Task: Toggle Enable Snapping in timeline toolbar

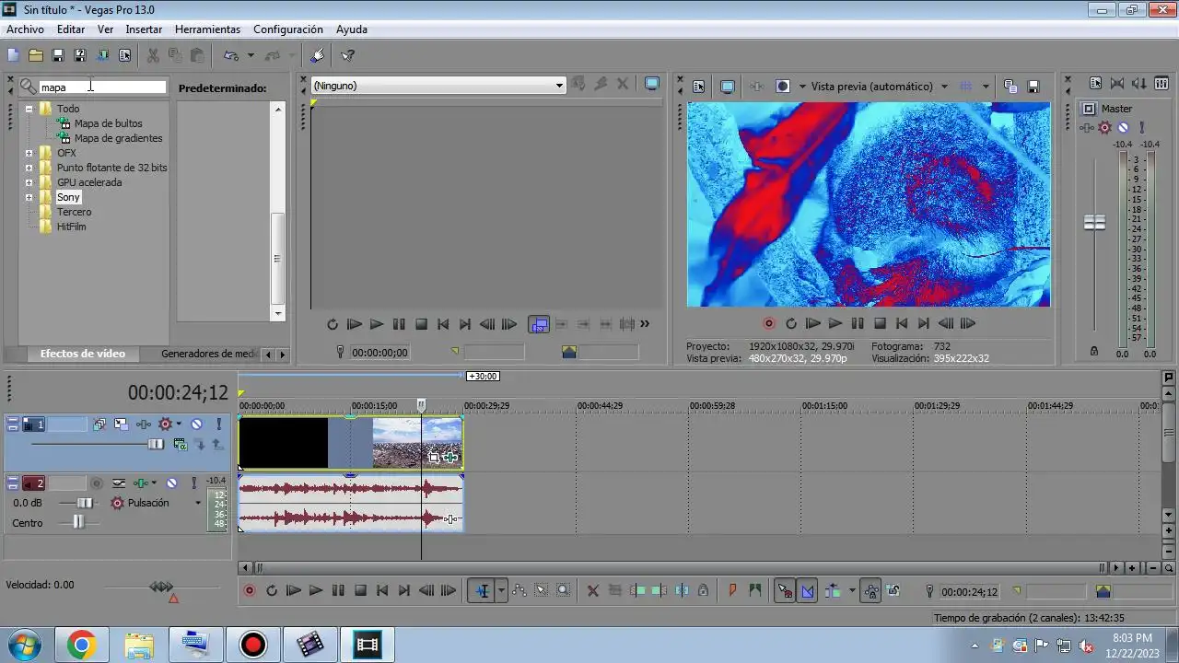Action: (x=785, y=591)
